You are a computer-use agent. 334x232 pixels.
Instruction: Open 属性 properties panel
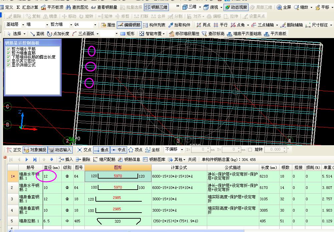(108, 25)
